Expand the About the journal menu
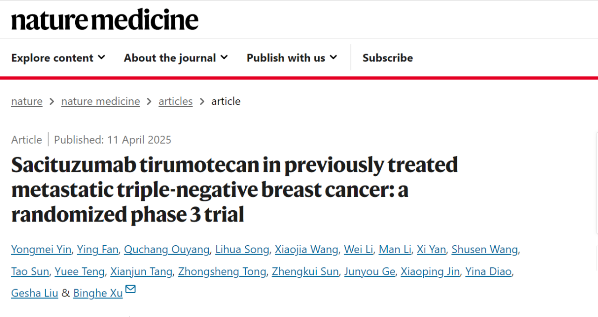 (176, 58)
